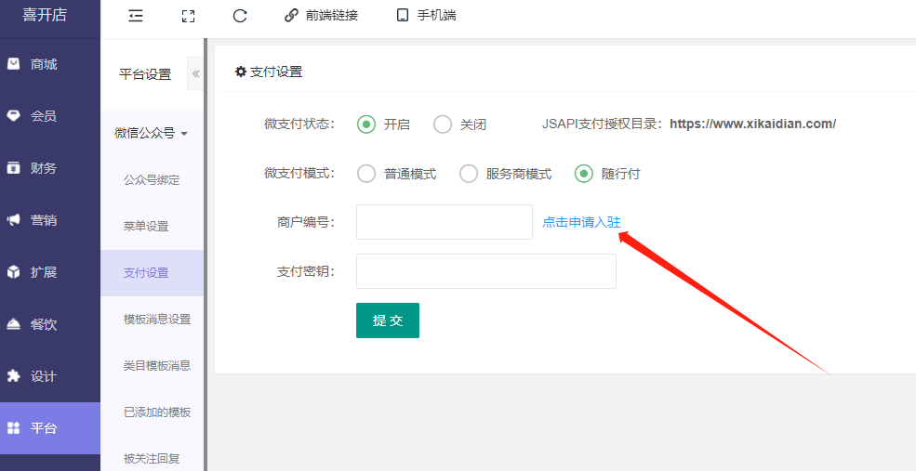The image size is (916, 471).
Task: Click the diamond icon beside 会员
Action: (13, 115)
